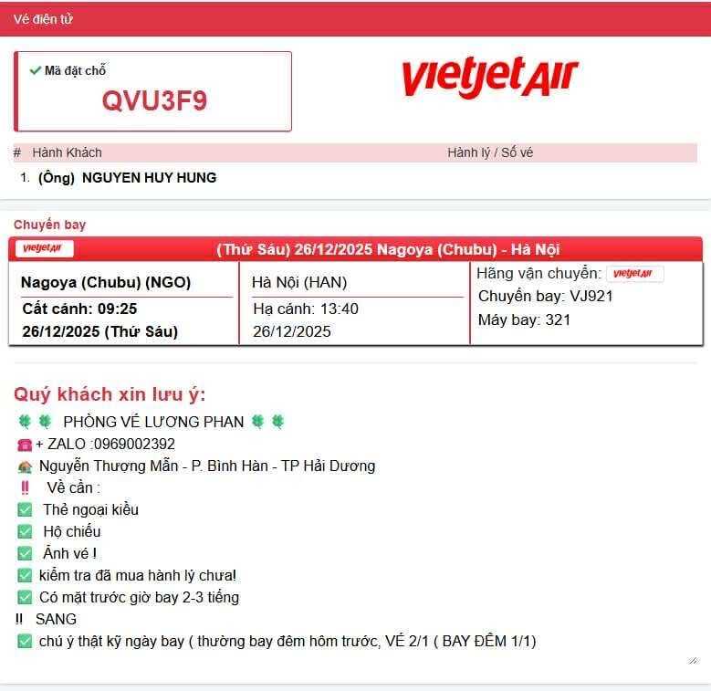Click the Chuyến bay section heading
711x691 pixels.
pyautogui.click(x=49, y=225)
